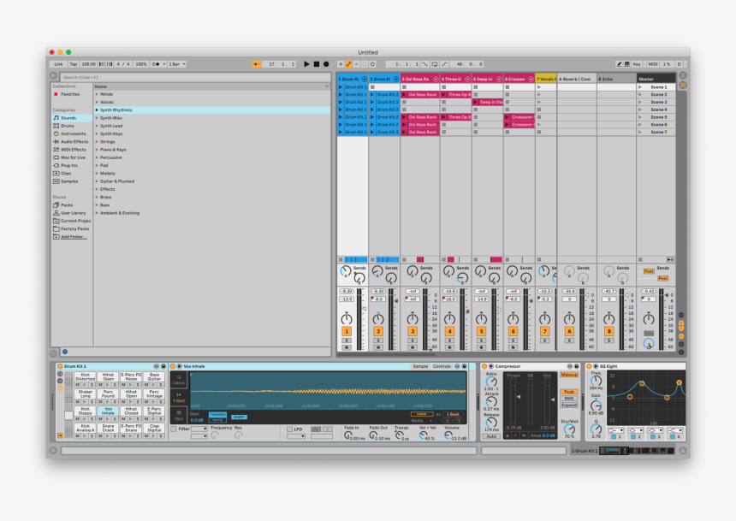Click the tempo field showing 100.00
The width and height of the screenshot is (736, 521).
(88, 64)
